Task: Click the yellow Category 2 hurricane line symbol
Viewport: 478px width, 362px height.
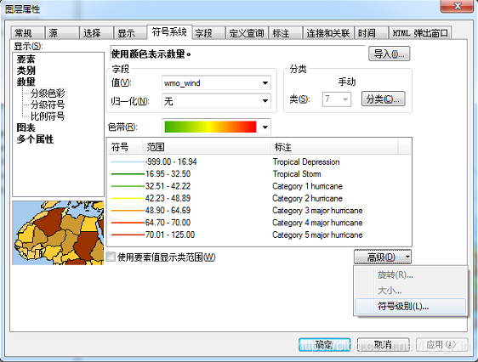Action: (x=128, y=199)
